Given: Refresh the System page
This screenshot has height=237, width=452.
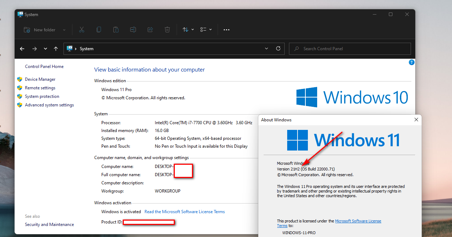Looking at the screenshot, I should tap(278, 49).
